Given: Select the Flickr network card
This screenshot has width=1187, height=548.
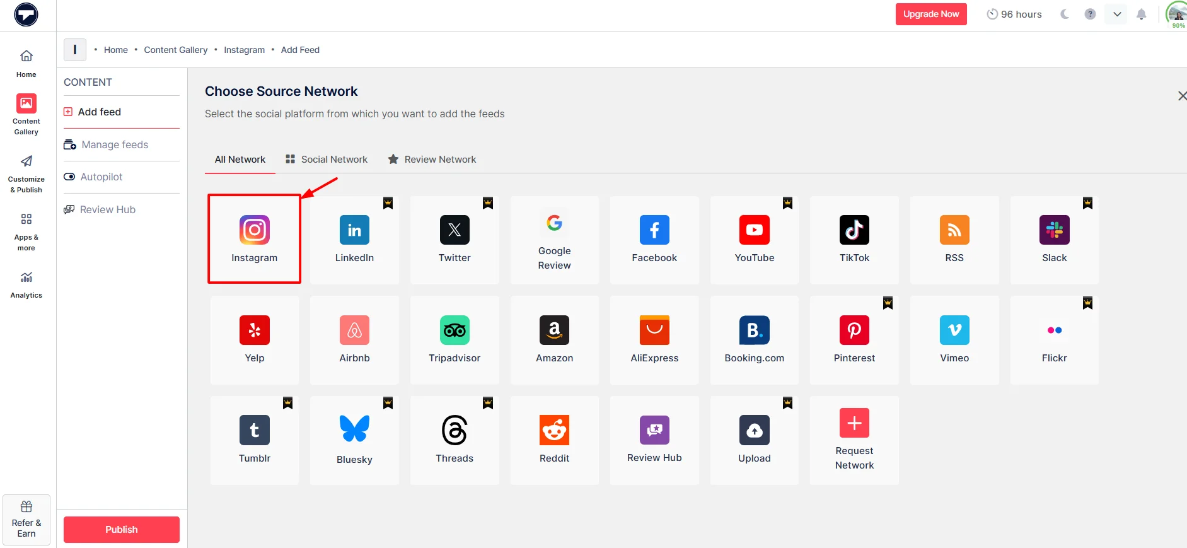Looking at the screenshot, I should click(1055, 340).
